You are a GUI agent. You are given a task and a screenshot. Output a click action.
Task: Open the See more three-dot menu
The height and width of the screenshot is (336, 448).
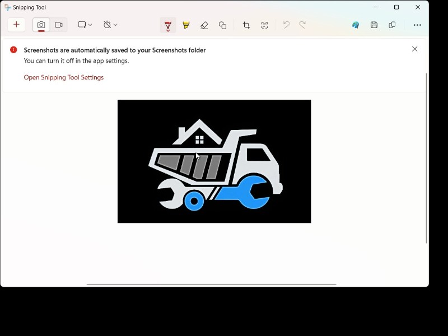tap(417, 25)
